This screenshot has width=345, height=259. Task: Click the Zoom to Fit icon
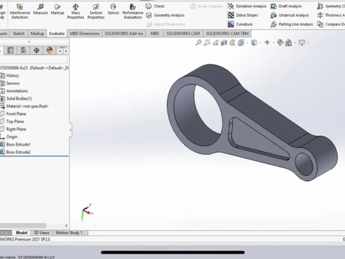click(x=198, y=42)
